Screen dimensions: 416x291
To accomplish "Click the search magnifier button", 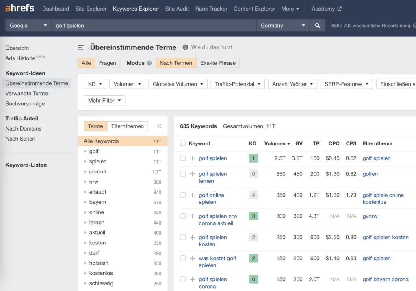I will pyautogui.click(x=317, y=26).
